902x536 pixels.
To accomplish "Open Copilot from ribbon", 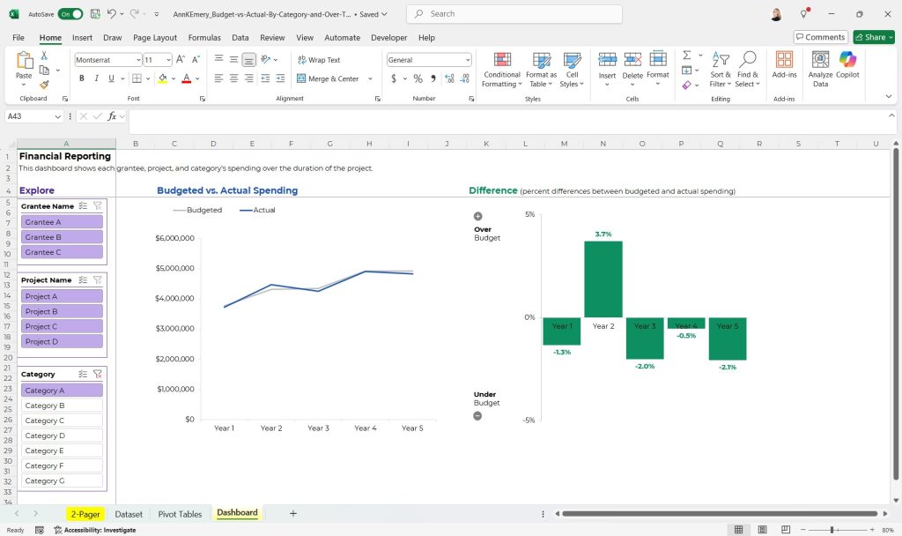I will (847, 64).
